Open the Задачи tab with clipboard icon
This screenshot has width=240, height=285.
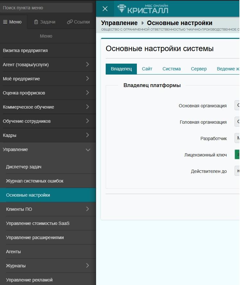coord(45,22)
